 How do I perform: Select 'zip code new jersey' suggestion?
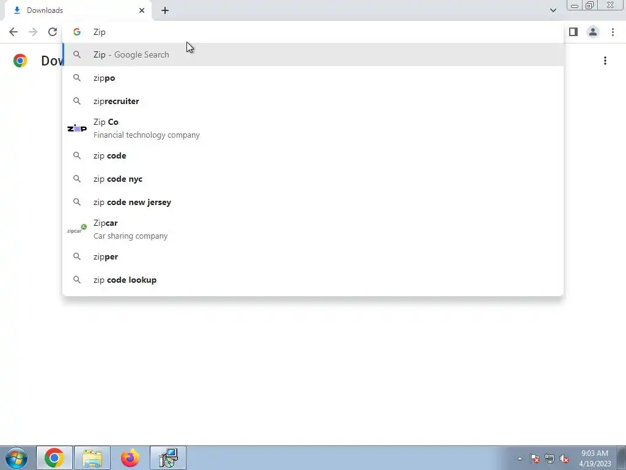313,202
